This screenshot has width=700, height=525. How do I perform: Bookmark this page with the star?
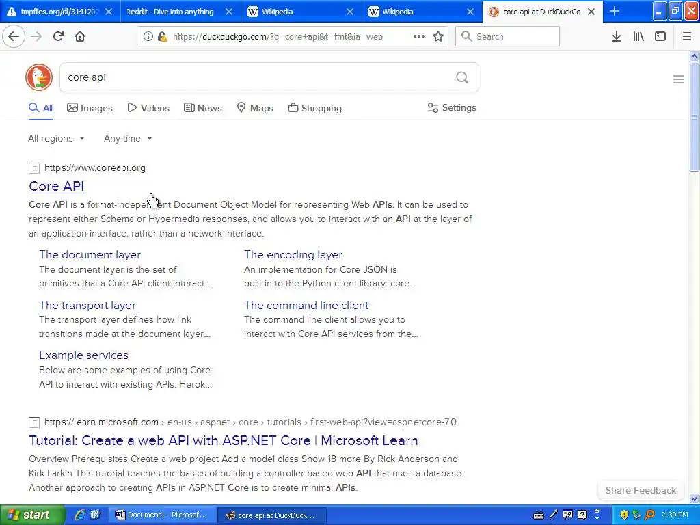point(438,36)
